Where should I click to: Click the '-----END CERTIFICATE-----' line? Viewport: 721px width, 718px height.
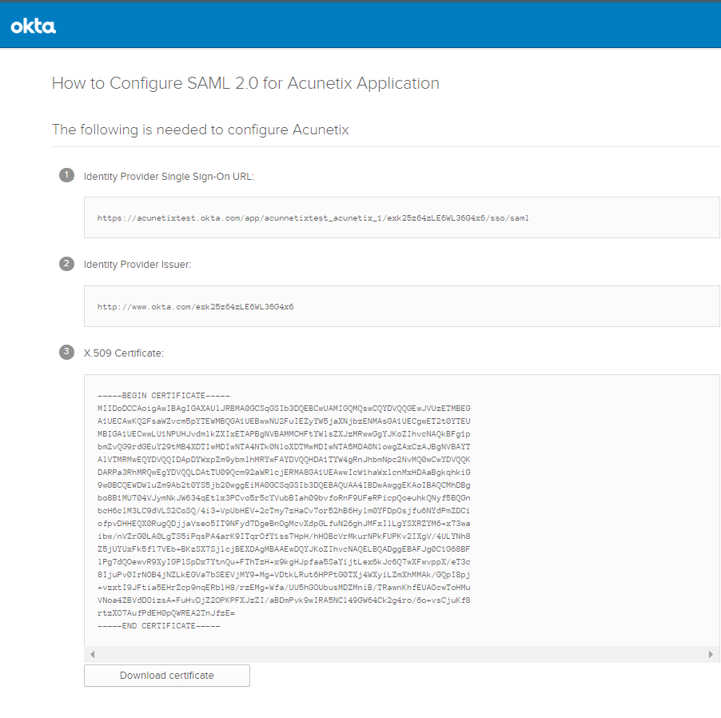tap(158, 626)
